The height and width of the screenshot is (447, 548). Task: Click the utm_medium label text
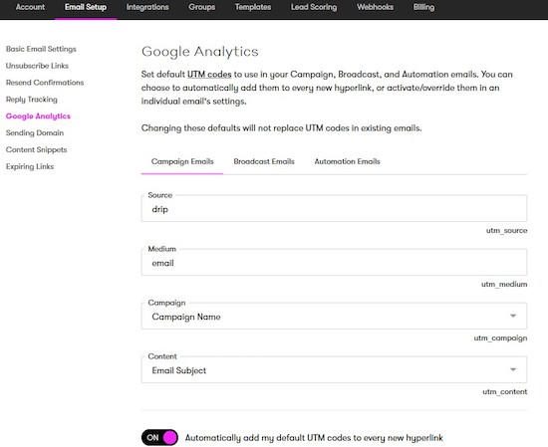[x=504, y=285]
